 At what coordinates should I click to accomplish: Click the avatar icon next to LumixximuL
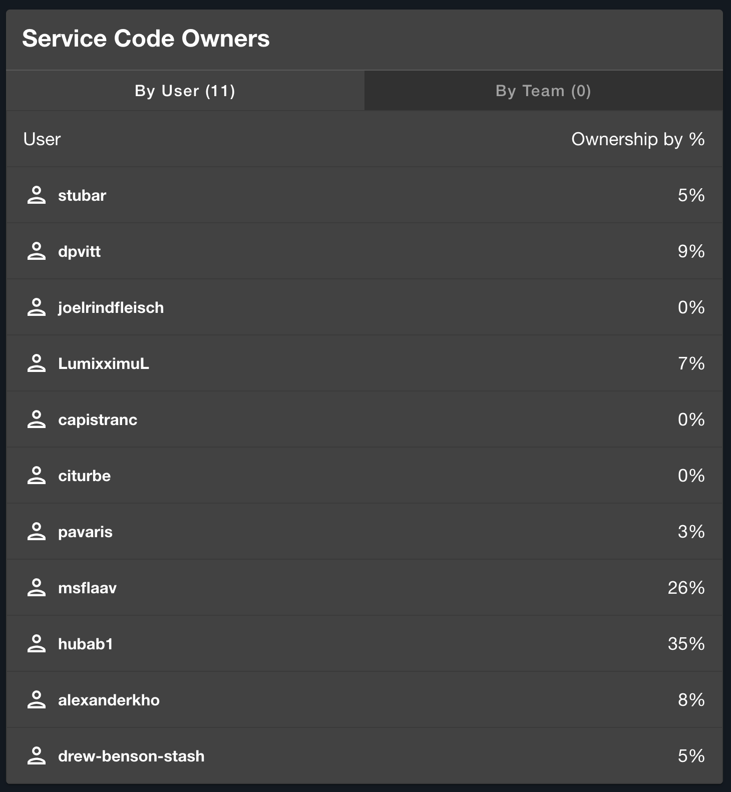click(x=36, y=363)
